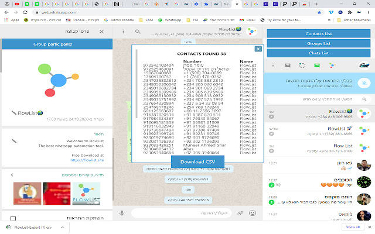Screen dimensions: 375x234
Task: Click the Vimeo extension icon
Action: (331, 12)
